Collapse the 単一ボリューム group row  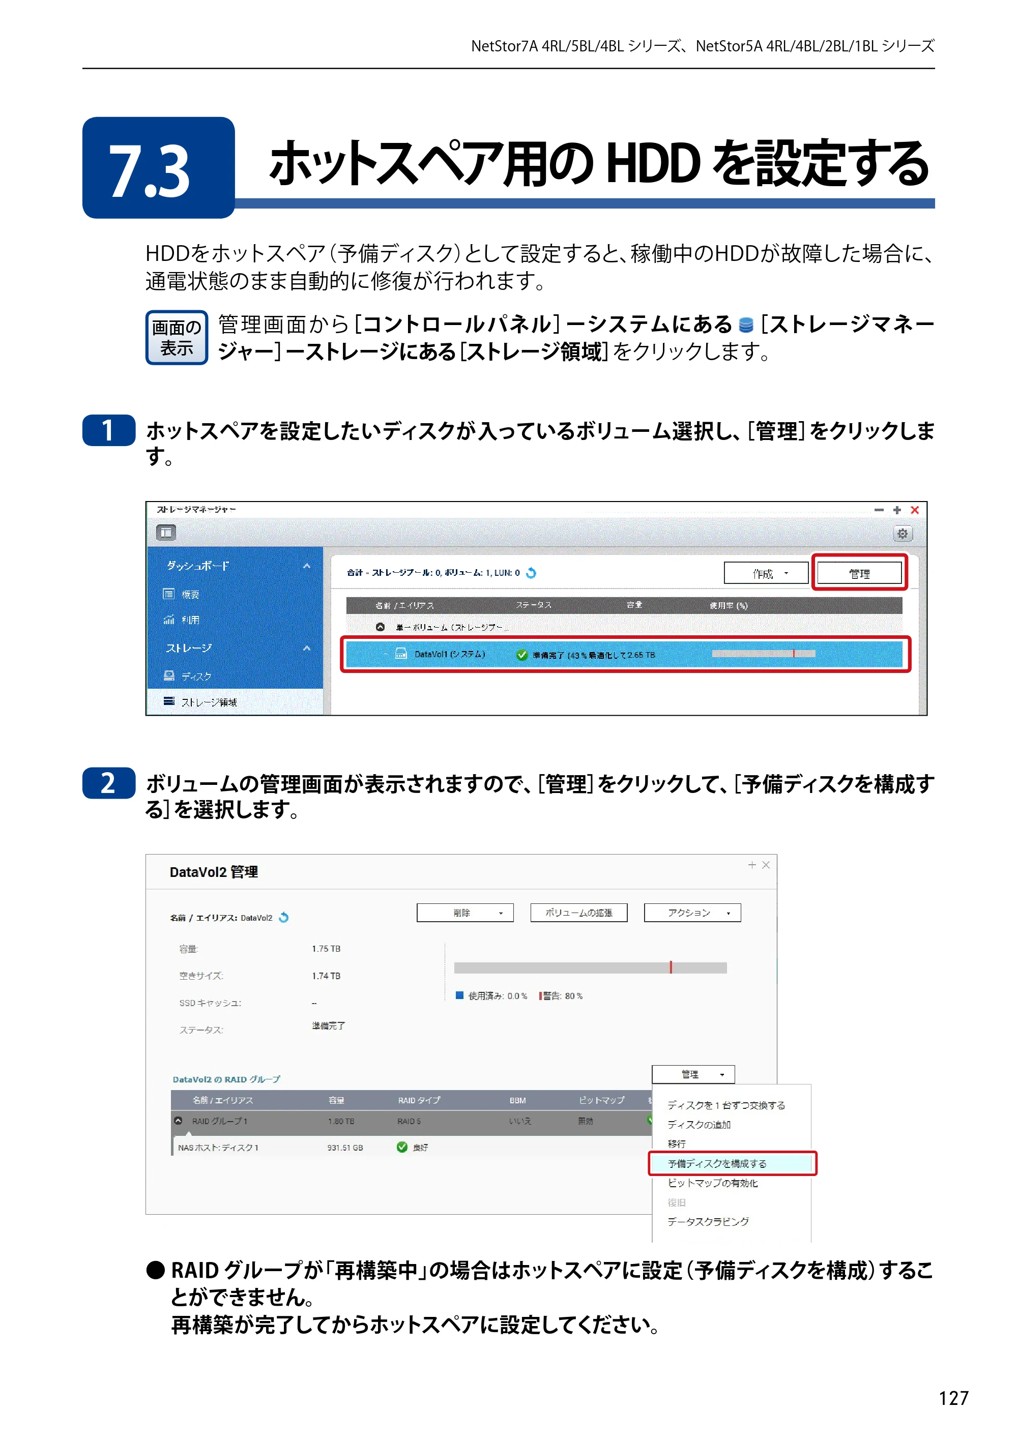coord(380,627)
